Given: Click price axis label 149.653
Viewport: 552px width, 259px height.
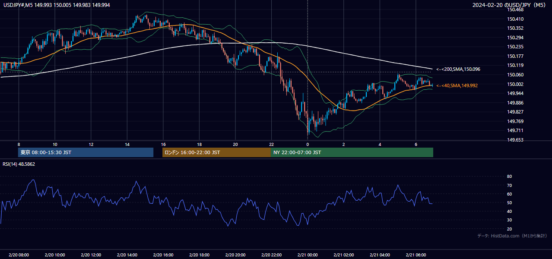Looking at the screenshot, I should coord(515,140).
